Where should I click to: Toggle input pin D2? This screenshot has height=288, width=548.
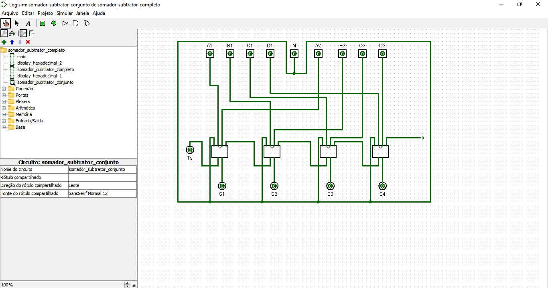click(x=382, y=54)
